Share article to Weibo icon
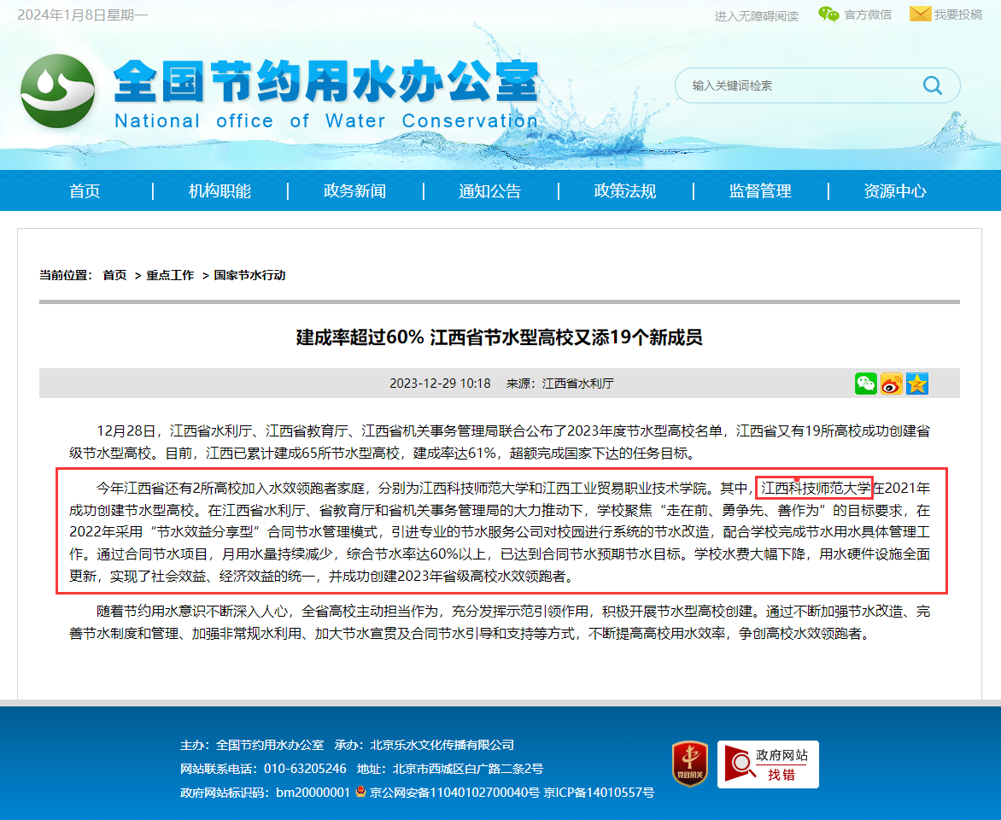The image size is (1001, 820). pos(891,384)
